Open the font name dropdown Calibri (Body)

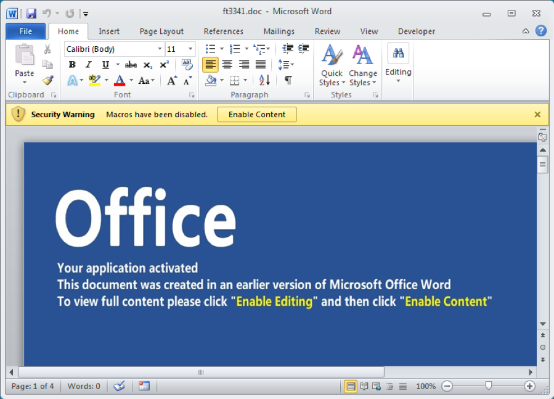click(x=160, y=49)
